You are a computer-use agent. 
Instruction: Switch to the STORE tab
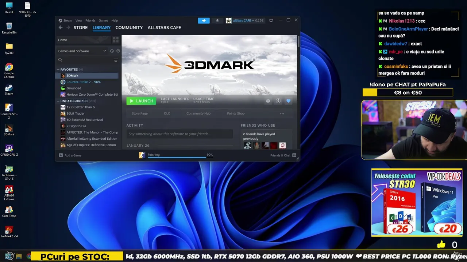(x=81, y=28)
